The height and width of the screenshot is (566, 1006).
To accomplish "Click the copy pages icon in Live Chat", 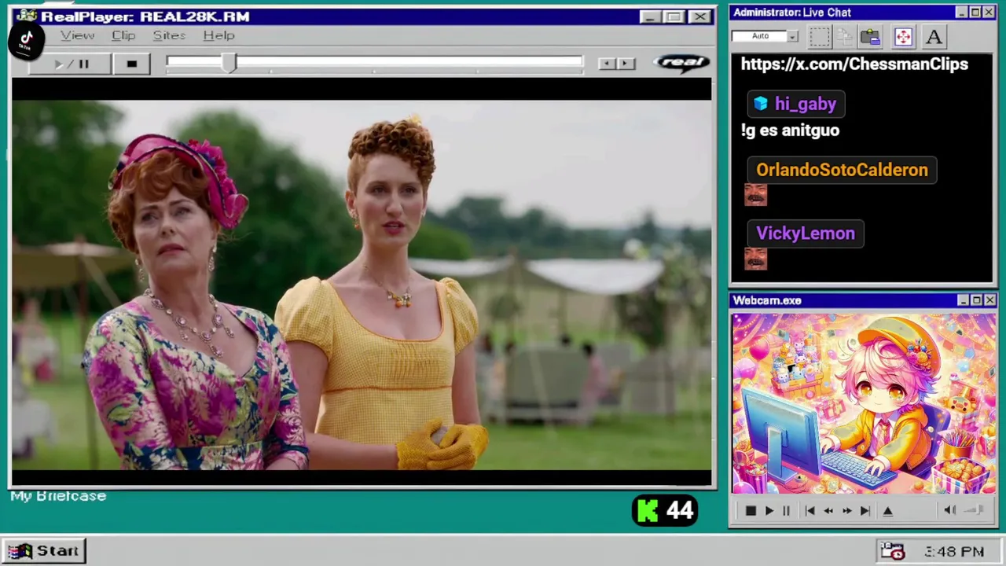I will tap(845, 37).
